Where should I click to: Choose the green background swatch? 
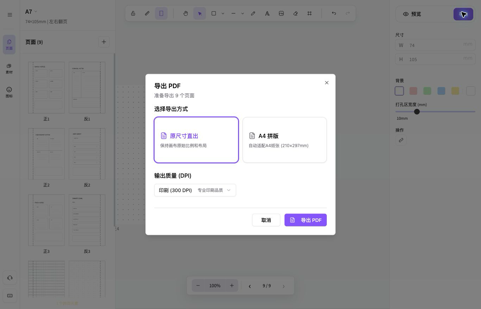(x=427, y=91)
